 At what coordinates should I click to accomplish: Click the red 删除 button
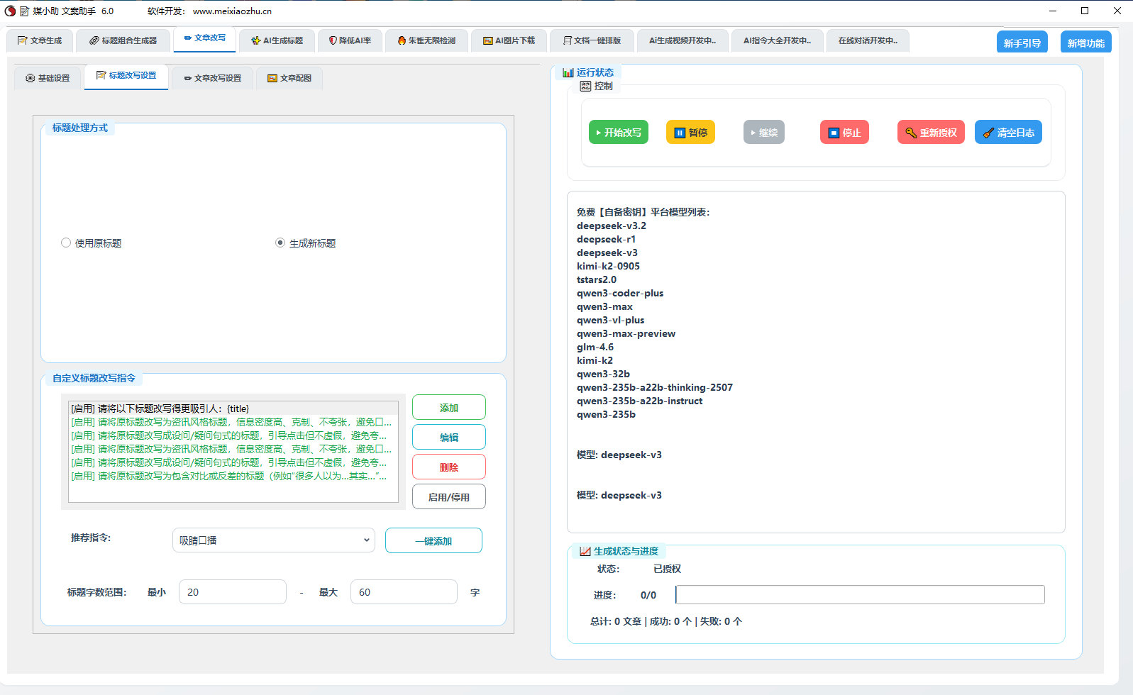448,467
